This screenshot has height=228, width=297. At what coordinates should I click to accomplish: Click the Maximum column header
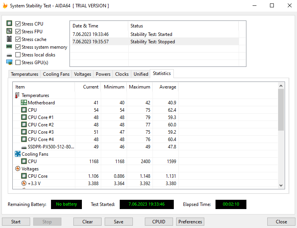point(139,87)
